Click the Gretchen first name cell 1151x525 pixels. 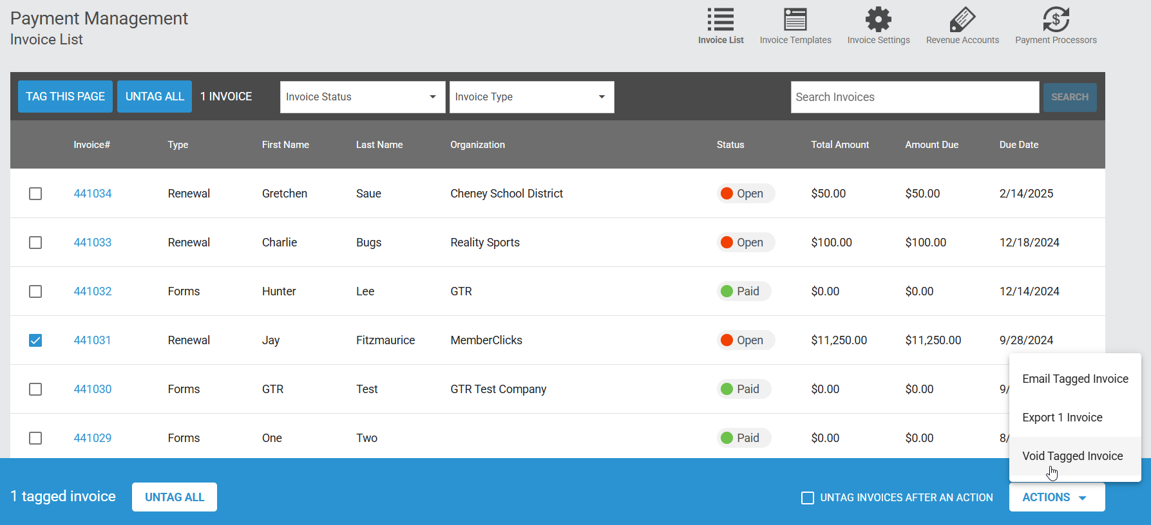[x=285, y=194]
